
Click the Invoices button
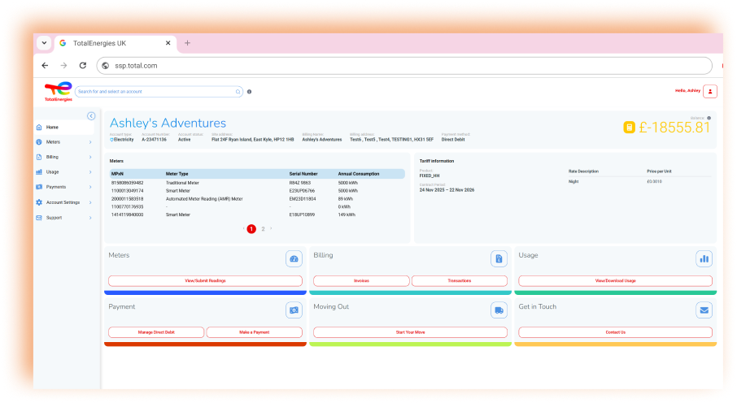(361, 281)
